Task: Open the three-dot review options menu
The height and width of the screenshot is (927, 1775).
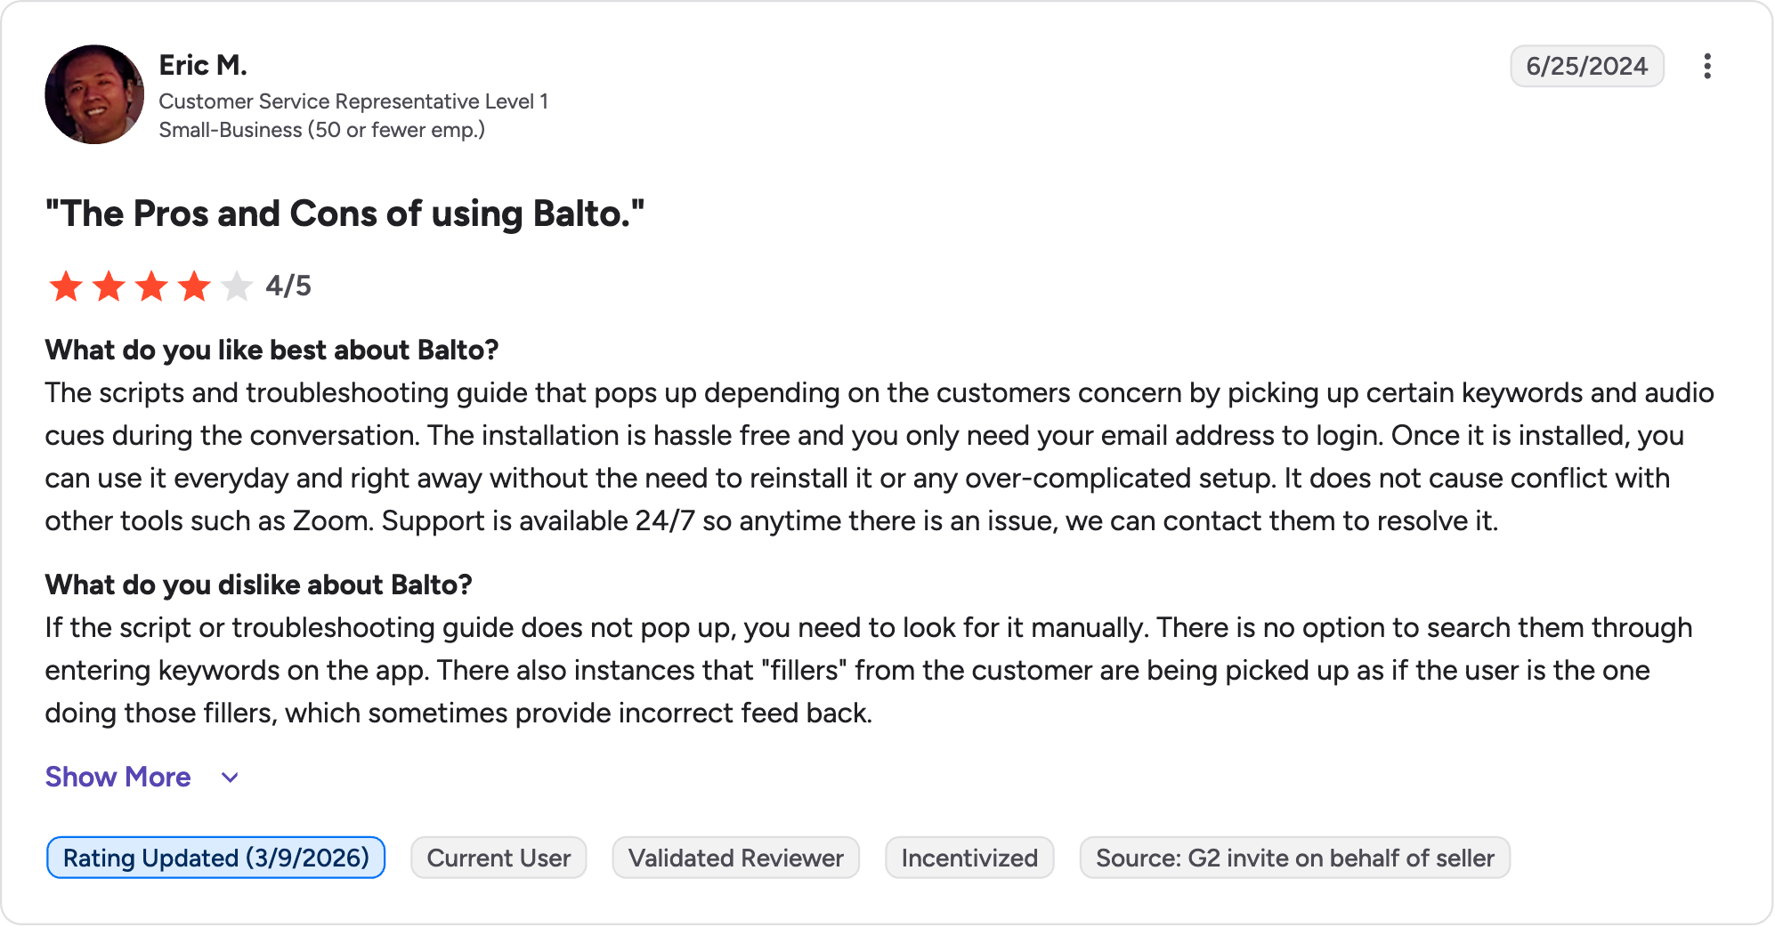Action: (x=1706, y=66)
